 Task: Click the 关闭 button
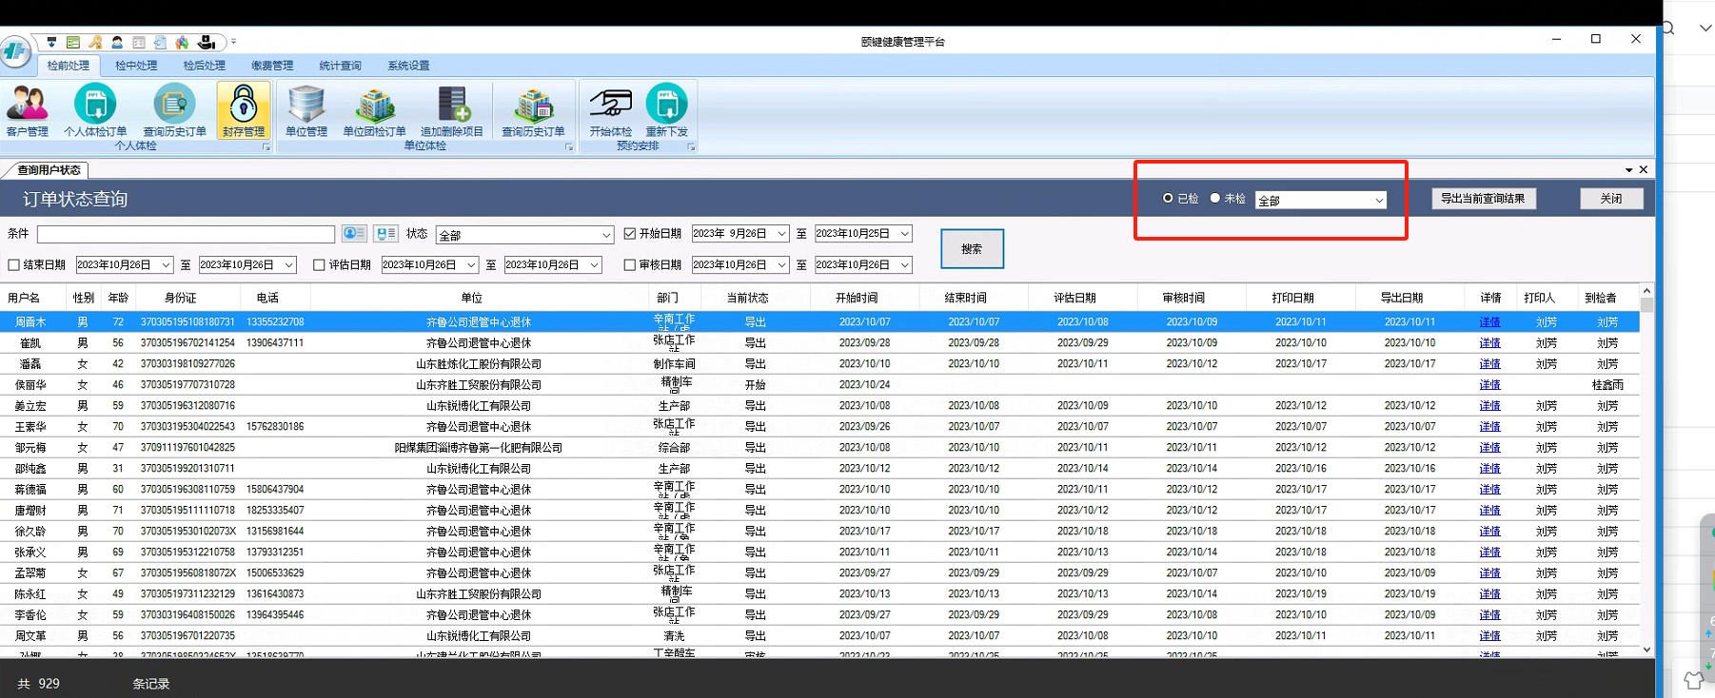[1611, 199]
